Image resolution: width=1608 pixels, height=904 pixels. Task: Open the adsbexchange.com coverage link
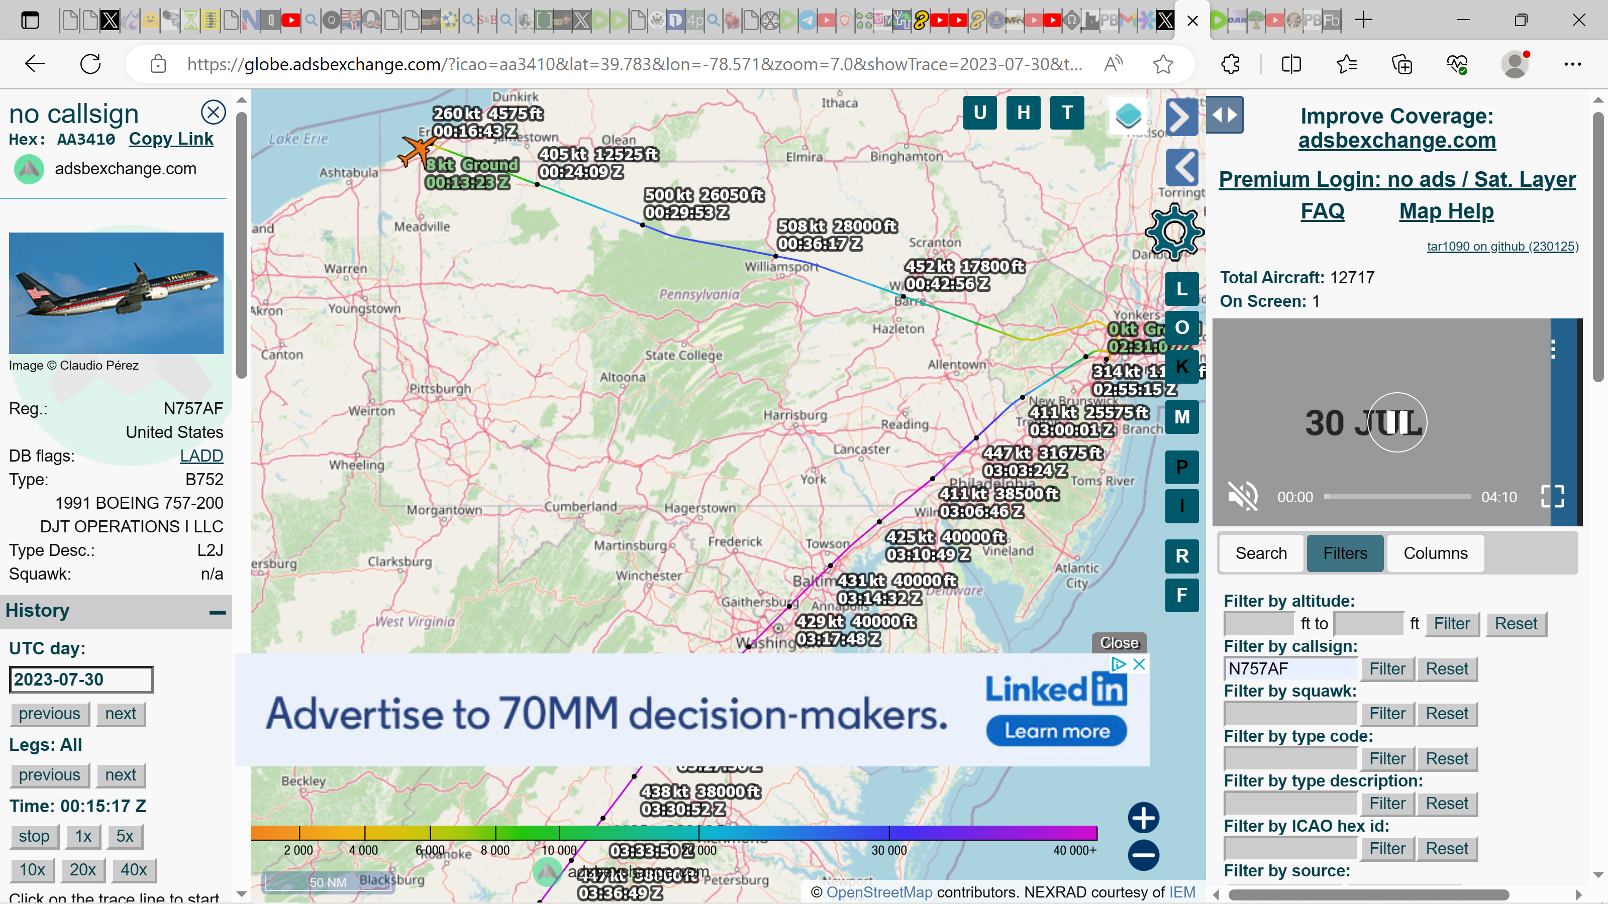tap(1397, 141)
